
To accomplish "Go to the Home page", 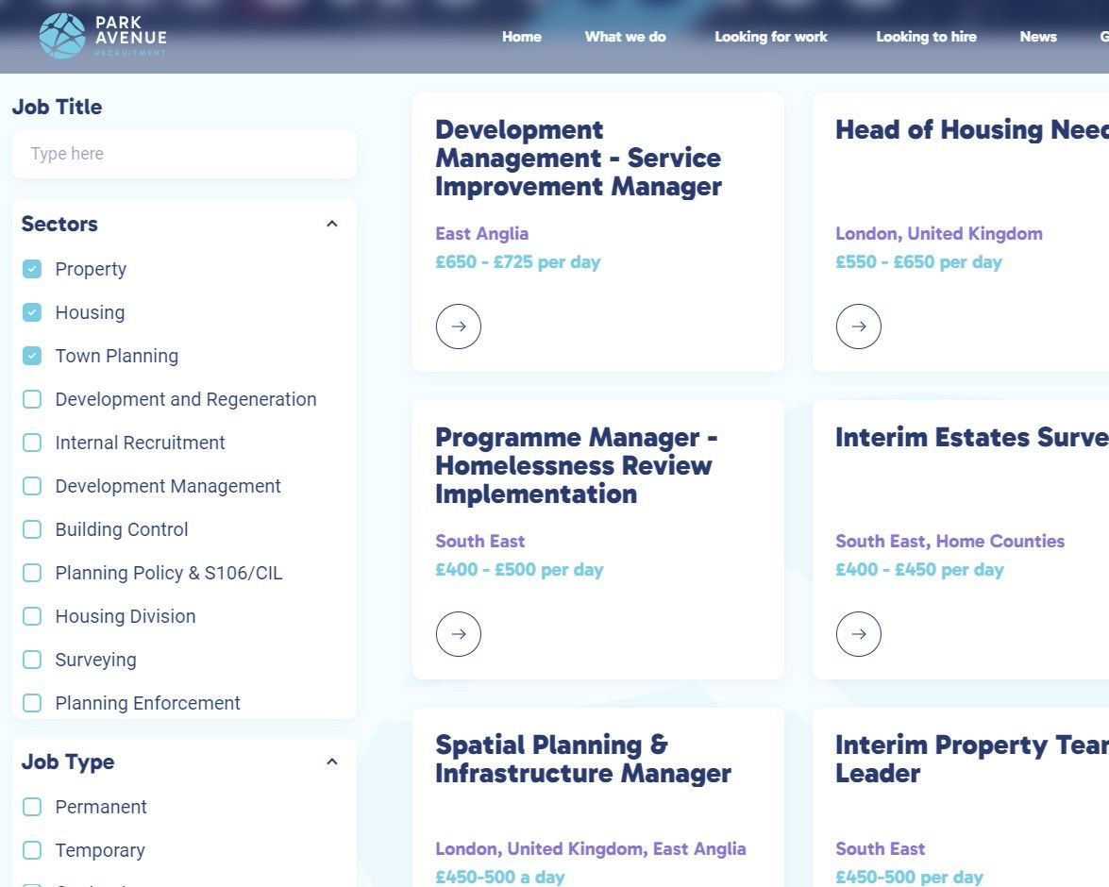I will pyautogui.click(x=522, y=37).
